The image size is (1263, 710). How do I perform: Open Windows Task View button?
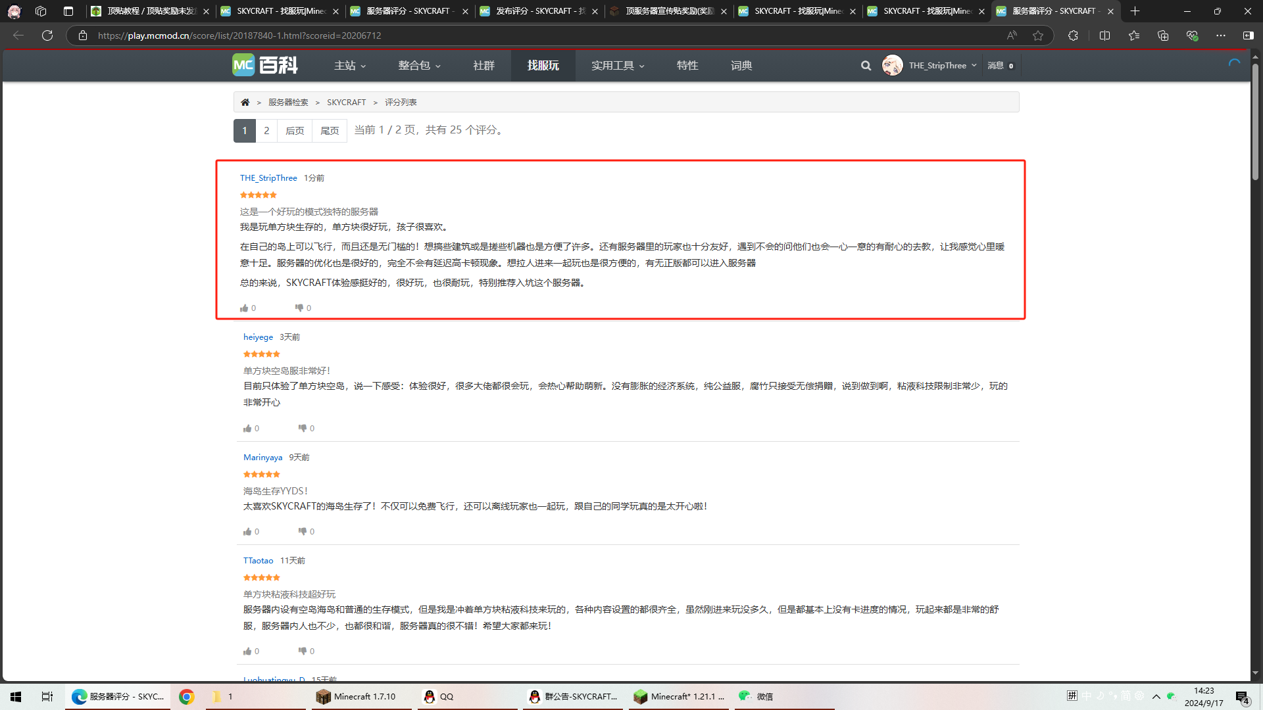[x=47, y=697]
